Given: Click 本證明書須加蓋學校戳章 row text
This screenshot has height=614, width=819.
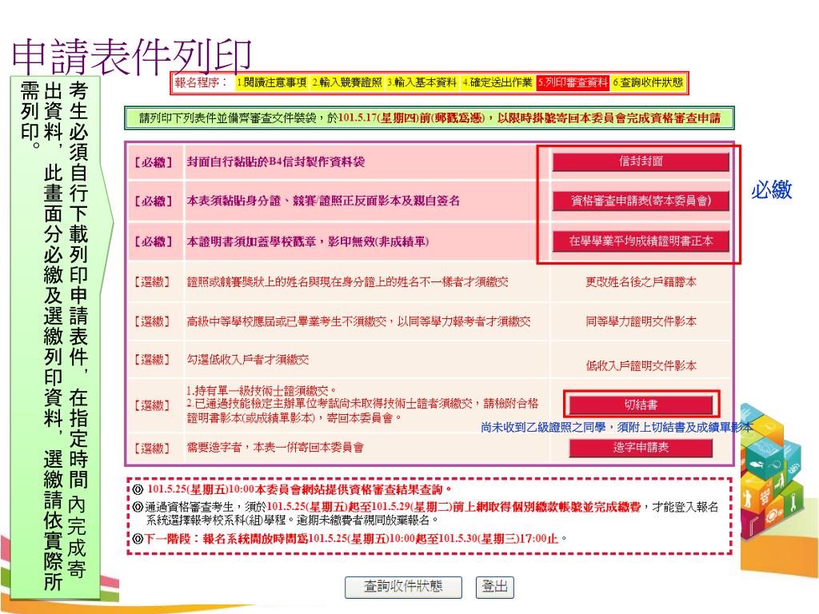Looking at the screenshot, I should pos(308,241).
